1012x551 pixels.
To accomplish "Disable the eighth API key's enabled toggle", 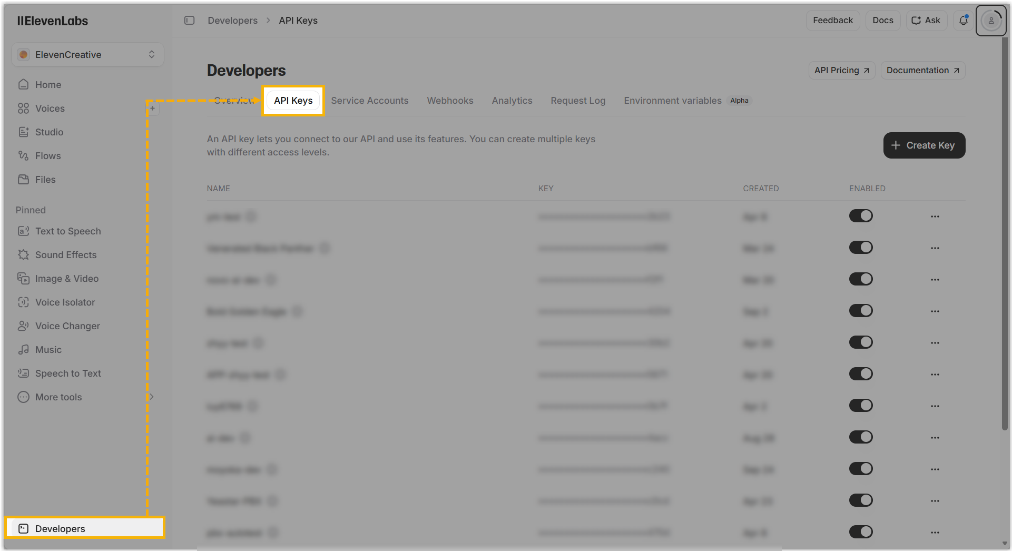I will click(x=861, y=437).
